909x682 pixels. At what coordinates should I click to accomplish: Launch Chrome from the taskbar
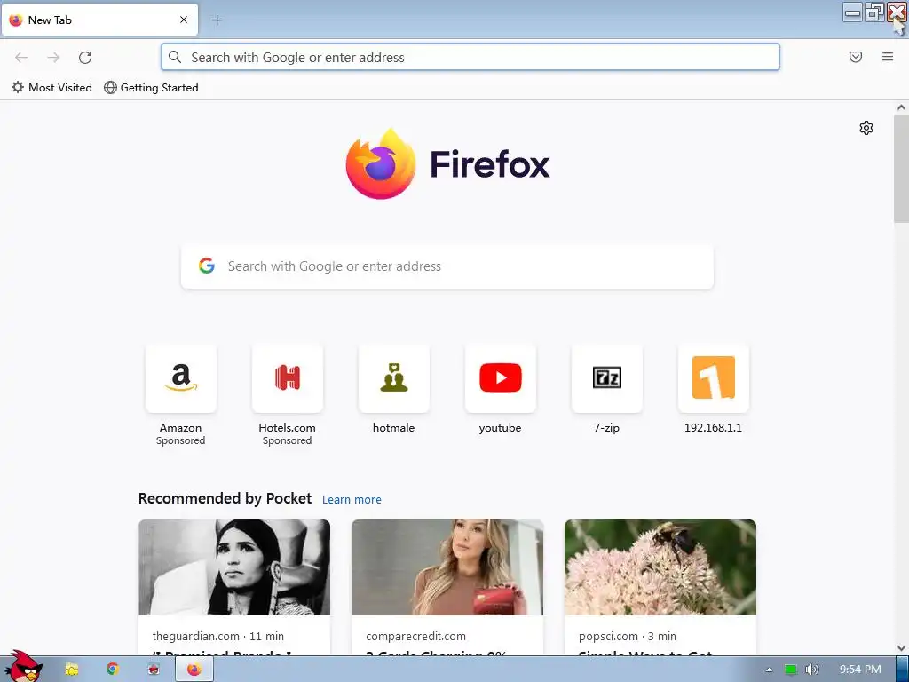113,670
